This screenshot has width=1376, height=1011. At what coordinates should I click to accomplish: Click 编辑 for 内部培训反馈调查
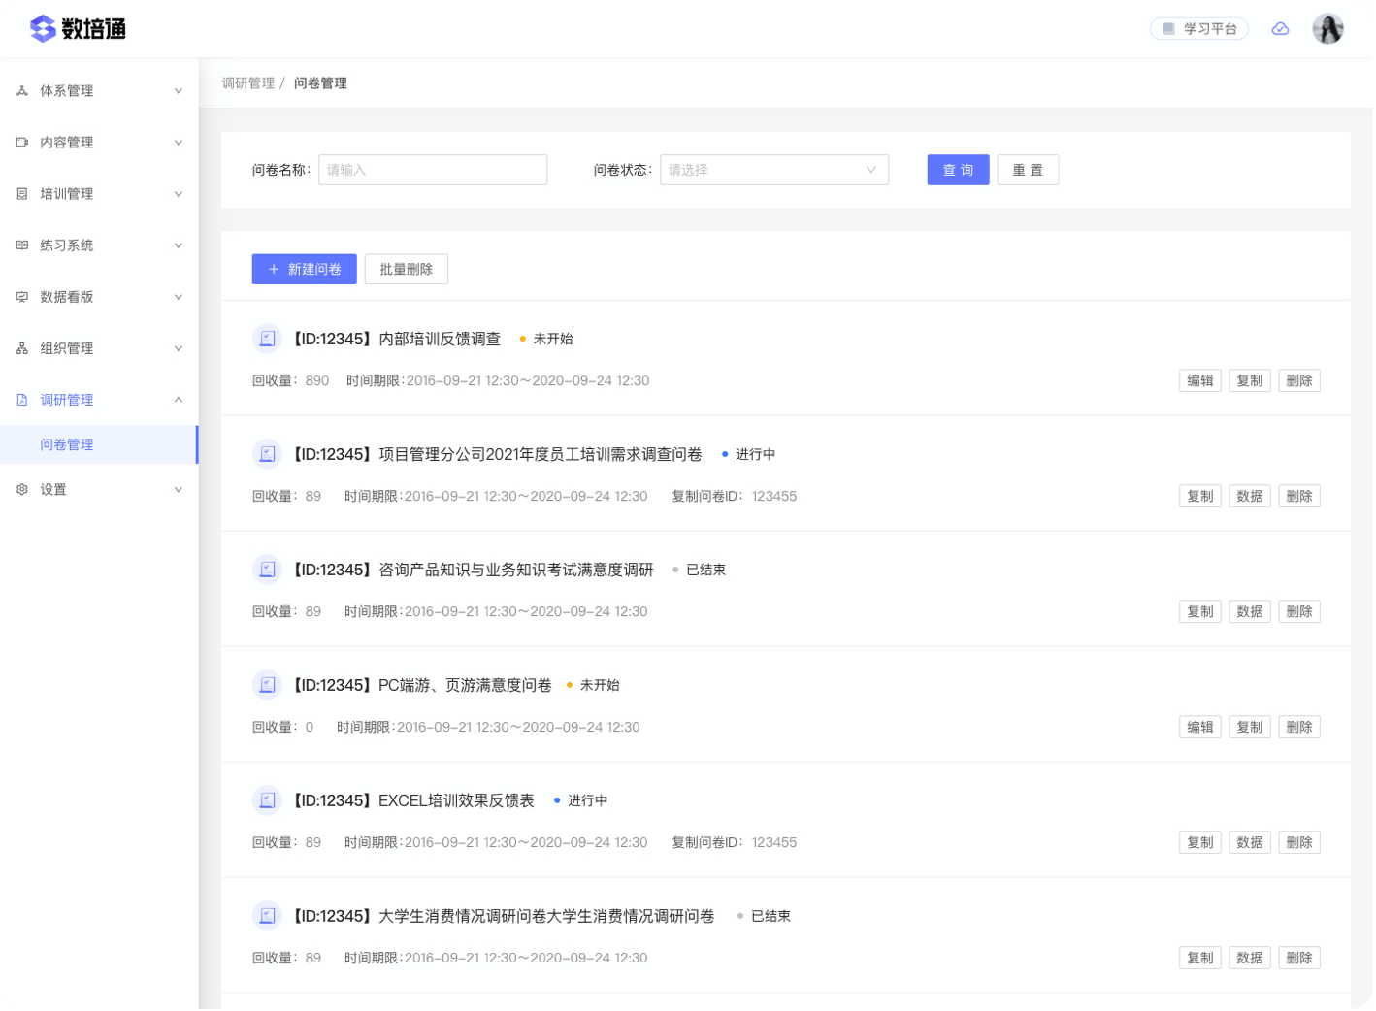pos(1199,380)
